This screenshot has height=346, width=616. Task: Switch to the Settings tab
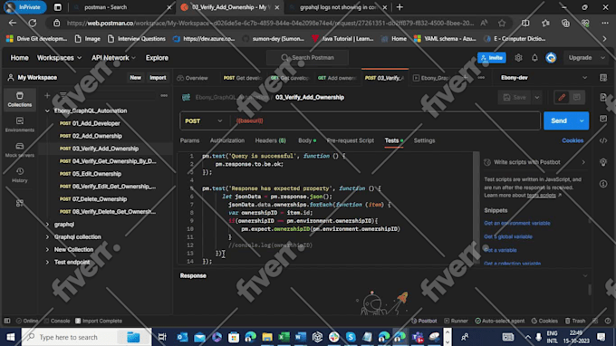[x=424, y=140]
